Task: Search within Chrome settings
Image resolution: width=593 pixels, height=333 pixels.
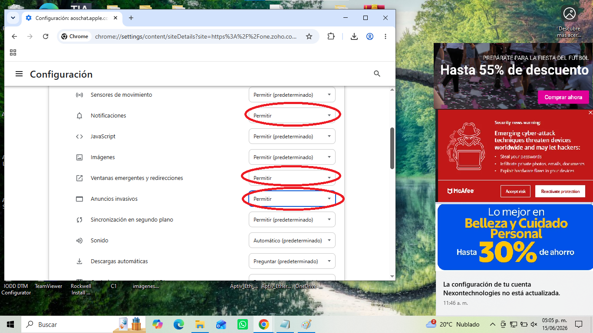Action: [377, 74]
